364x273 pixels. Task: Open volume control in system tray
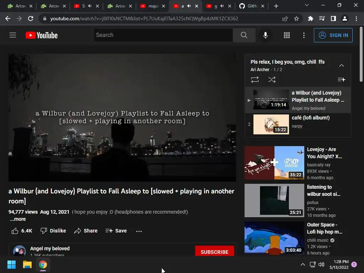point(321,264)
